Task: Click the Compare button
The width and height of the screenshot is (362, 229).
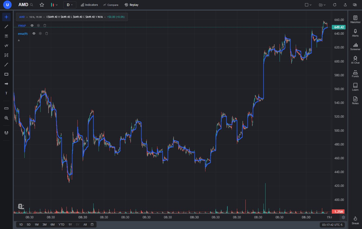Action: tap(111, 5)
